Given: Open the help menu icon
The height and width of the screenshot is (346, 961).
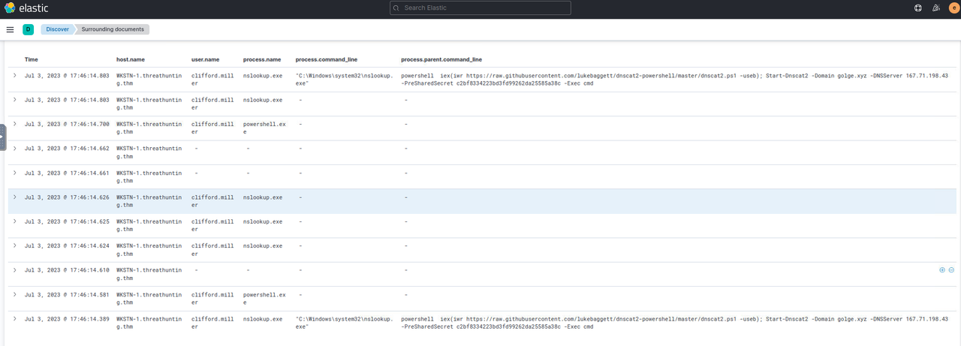Looking at the screenshot, I should pos(917,8).
